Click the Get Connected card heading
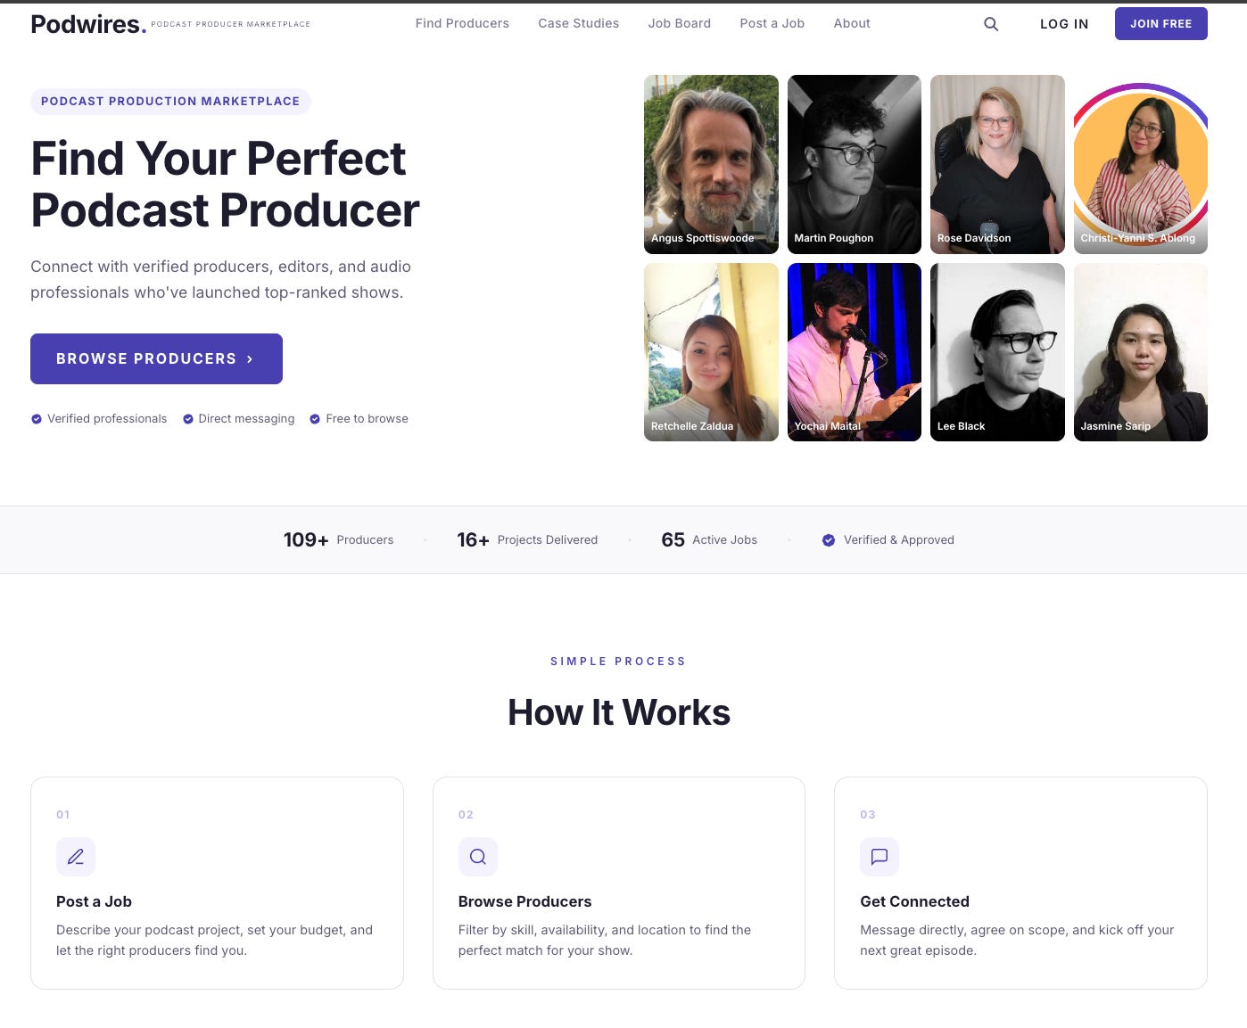 [x=914, y=901]
